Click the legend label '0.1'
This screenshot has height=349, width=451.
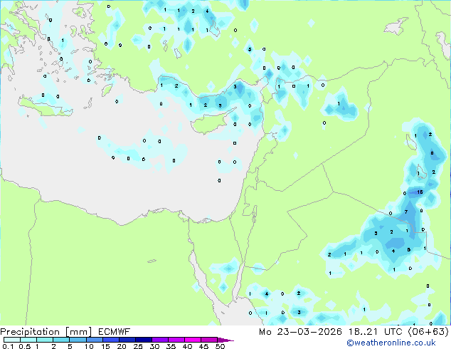coord(8,346)
